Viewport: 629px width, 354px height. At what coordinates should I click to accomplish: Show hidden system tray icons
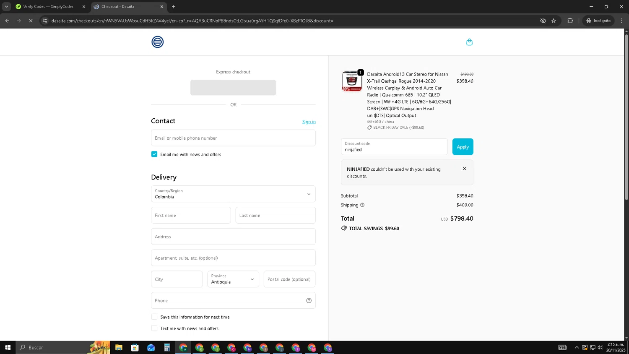pos(577,347)
